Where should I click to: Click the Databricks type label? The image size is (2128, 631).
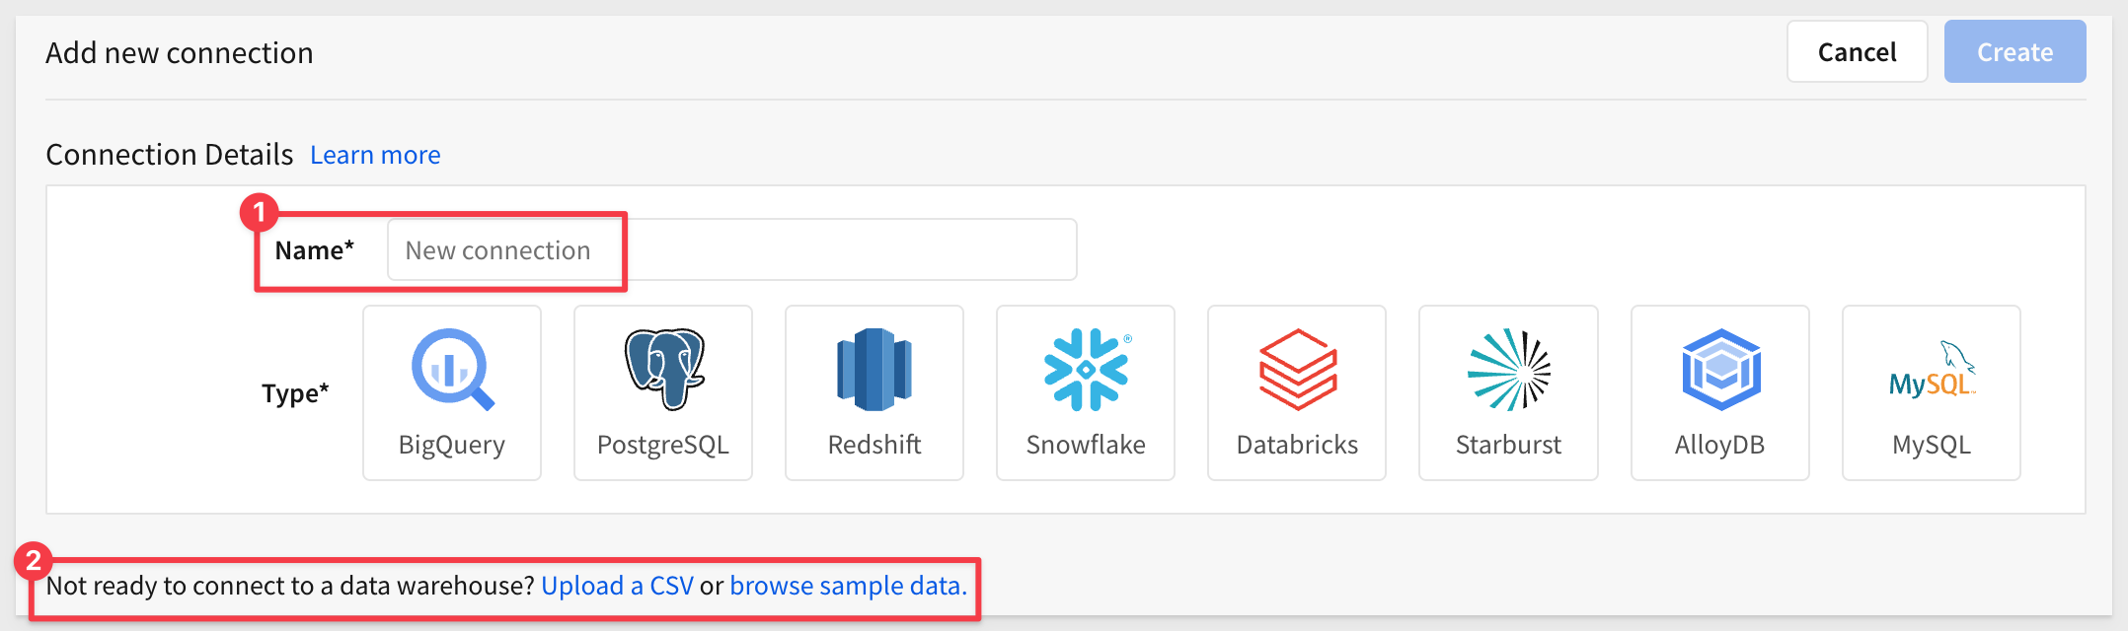[x=1297, y=445]
